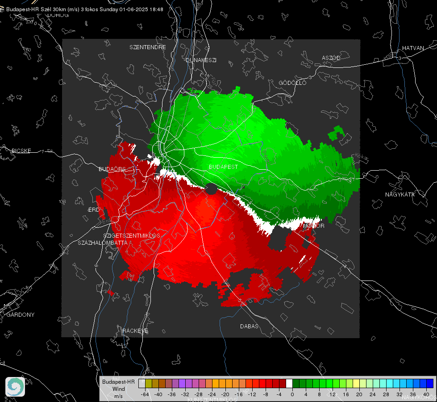Click the -32 value on the scale
The height and width of the screenshot is (402, 437).
[185, 395]
